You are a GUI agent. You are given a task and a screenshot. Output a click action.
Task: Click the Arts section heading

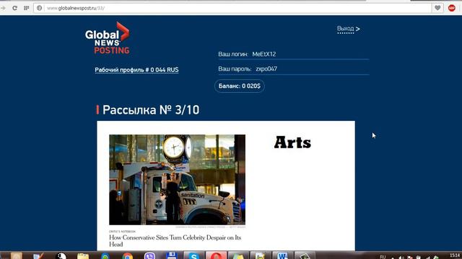pos(292,142)
